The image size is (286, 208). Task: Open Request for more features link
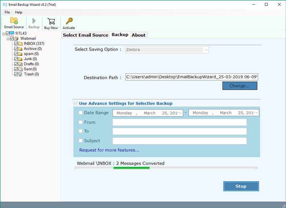tap(109, 150)
